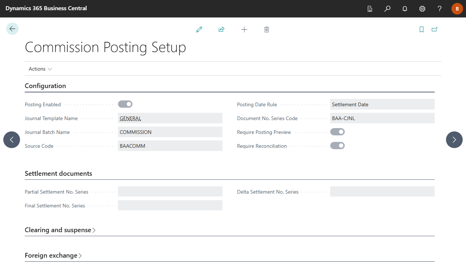466x262 pixels.
Task: Open page in new window icon
Action: pyautogui.click(x=434, y=29)
